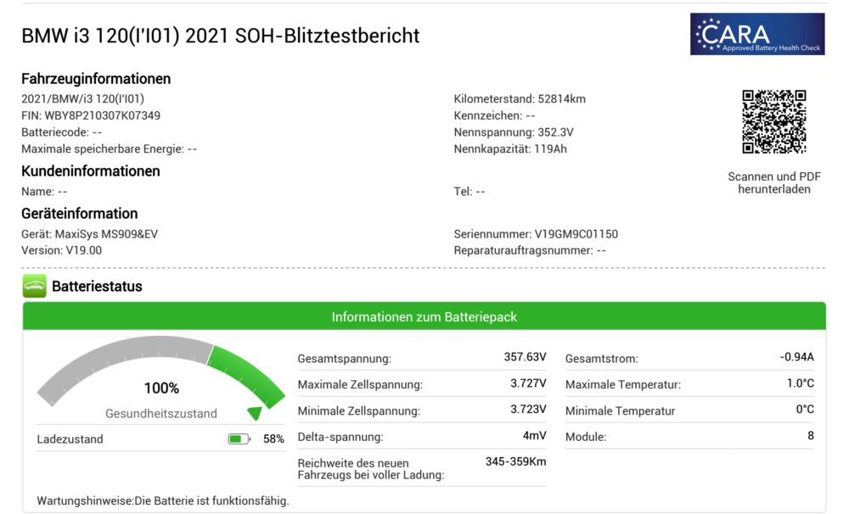Click the Batteriestatus section heading

tap(97, 287)
